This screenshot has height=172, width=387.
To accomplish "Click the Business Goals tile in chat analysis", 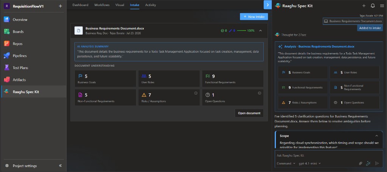I will pyautogui.click(x=303, y=73).
